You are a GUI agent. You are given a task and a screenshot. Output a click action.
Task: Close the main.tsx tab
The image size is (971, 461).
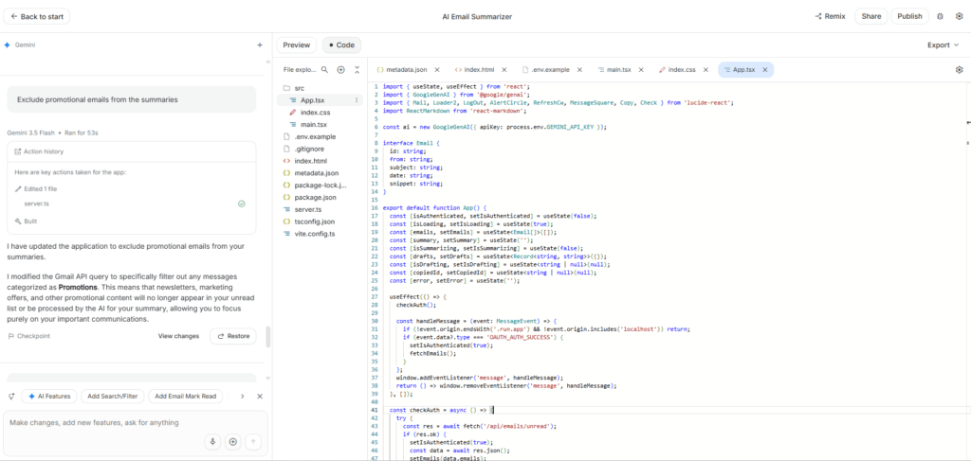[x=641, y=70]
